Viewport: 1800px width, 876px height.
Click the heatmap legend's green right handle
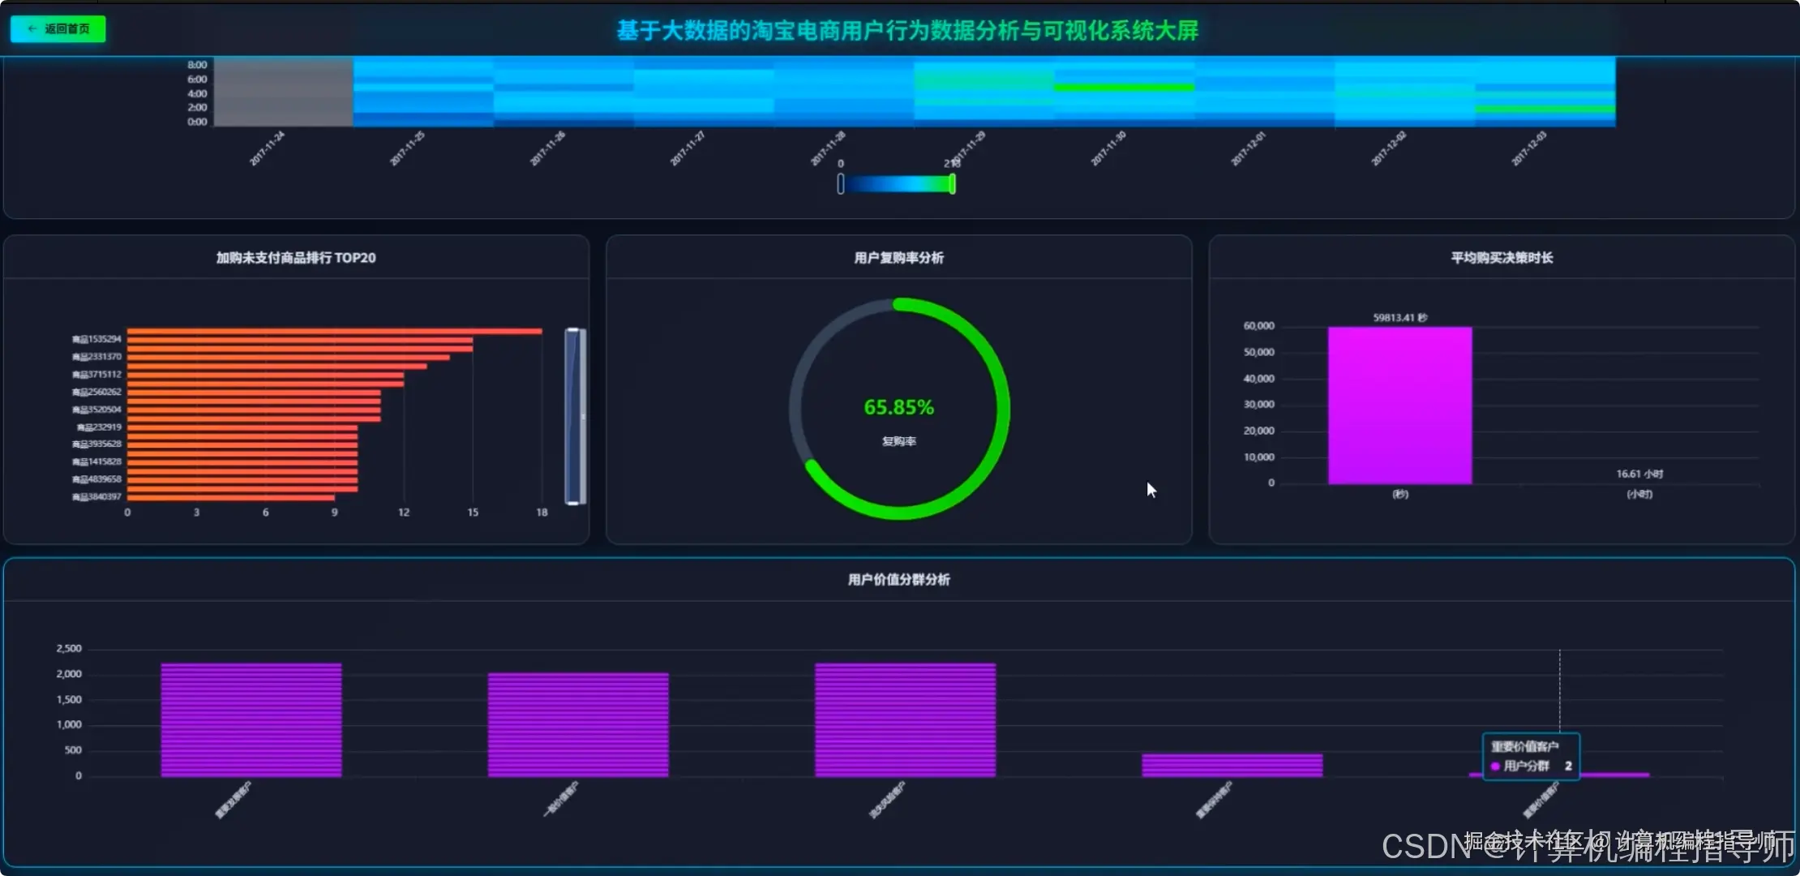tap(952, 184)
